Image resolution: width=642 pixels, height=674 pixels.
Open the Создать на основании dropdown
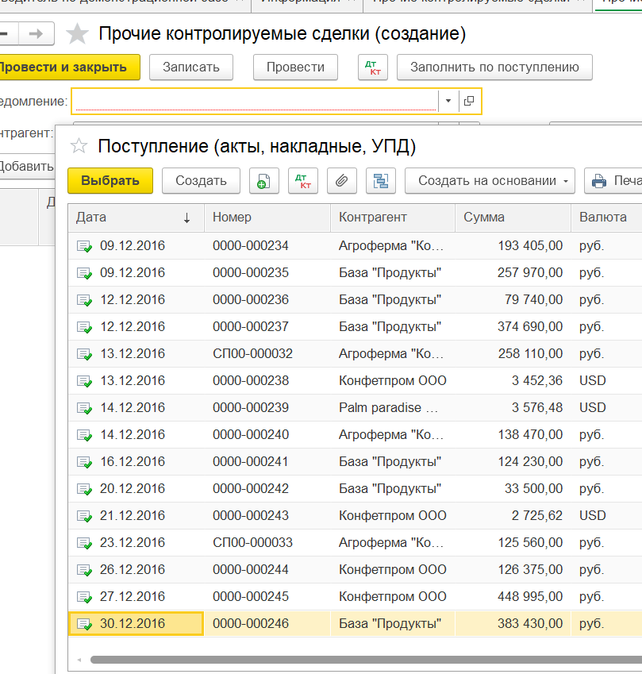coord(490,181)
